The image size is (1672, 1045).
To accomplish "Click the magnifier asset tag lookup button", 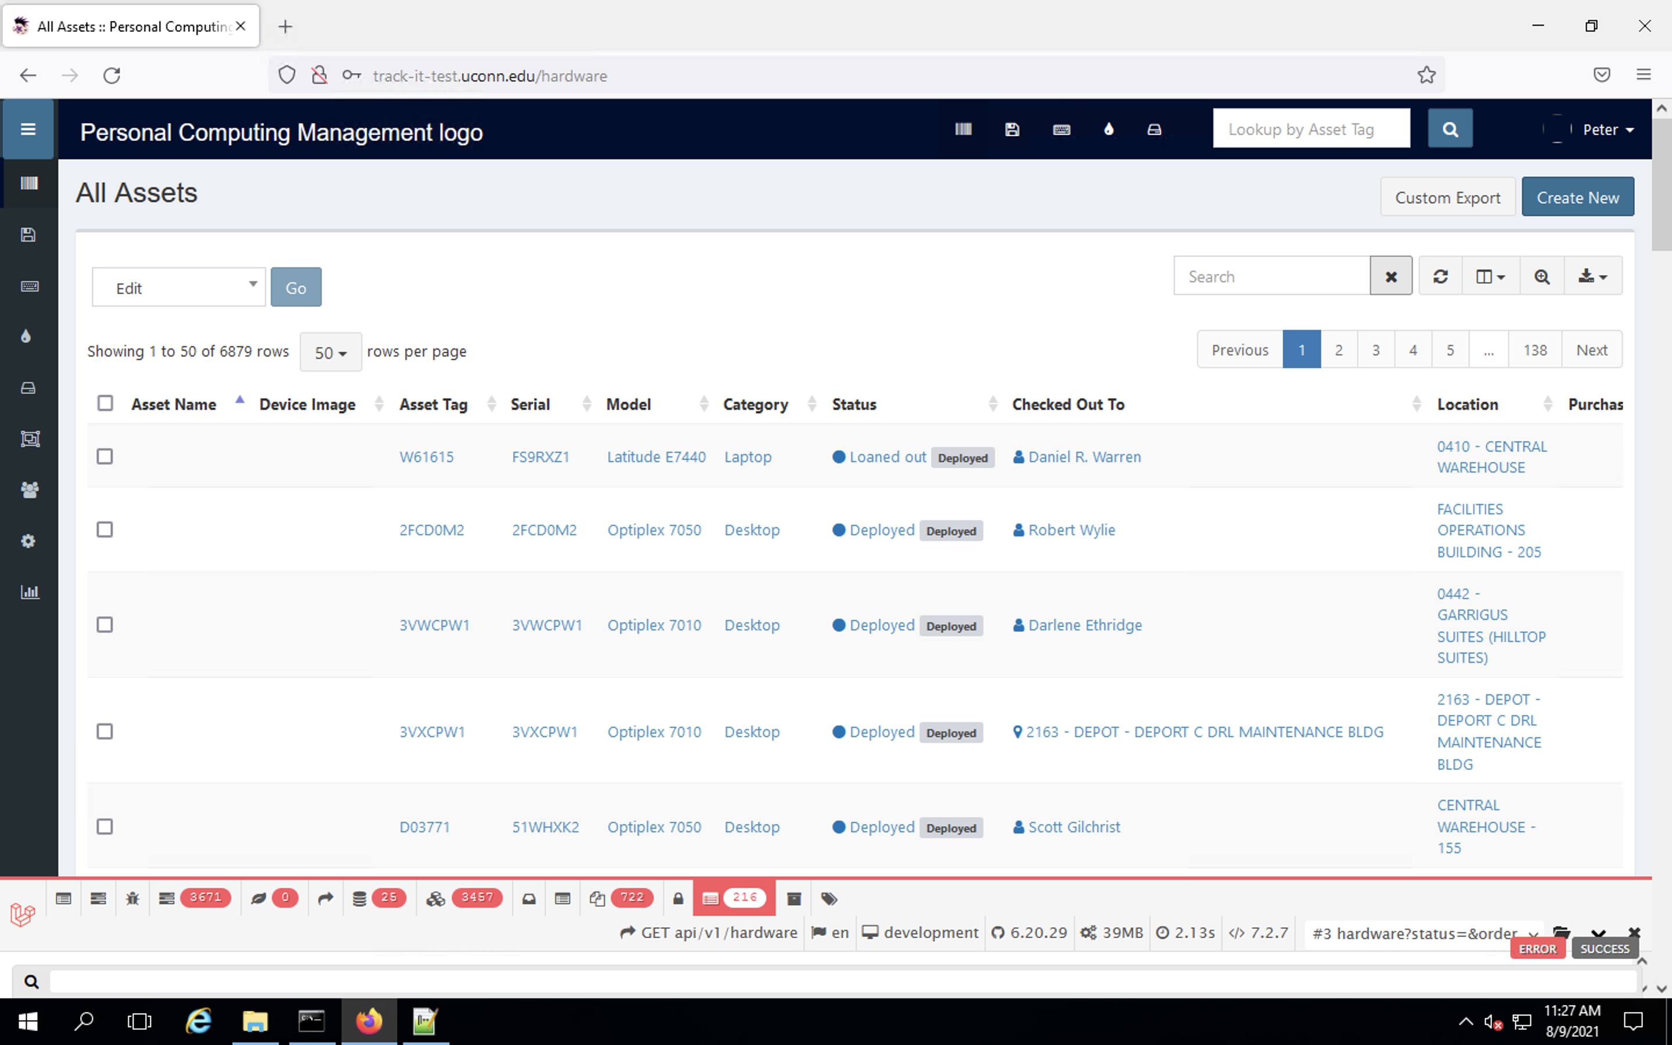I will point(1450,128).
